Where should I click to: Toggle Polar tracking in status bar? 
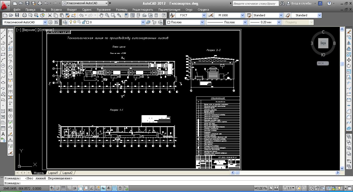point(75,188)
